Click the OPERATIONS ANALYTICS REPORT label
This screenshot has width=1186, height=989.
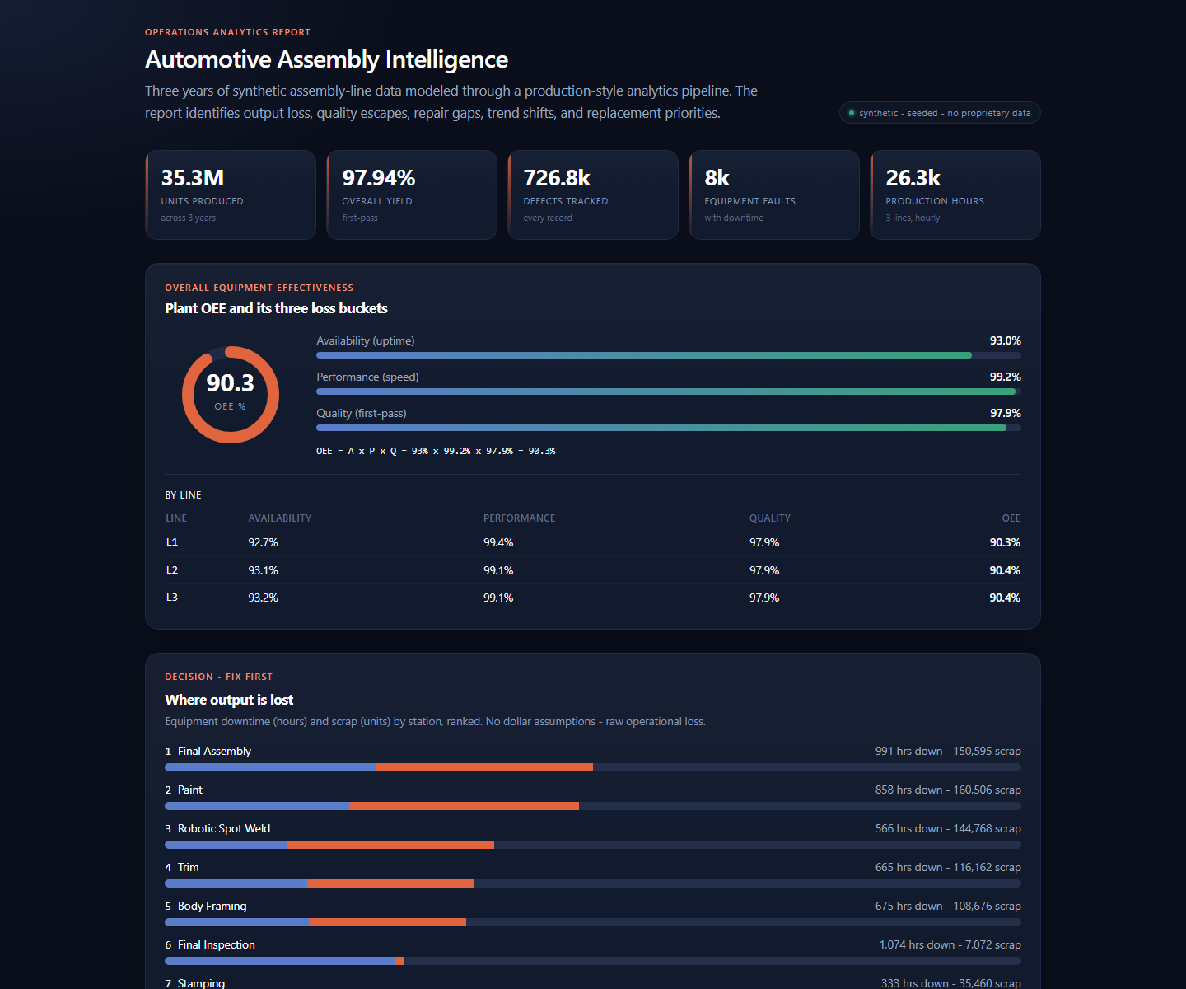[227, 32]
